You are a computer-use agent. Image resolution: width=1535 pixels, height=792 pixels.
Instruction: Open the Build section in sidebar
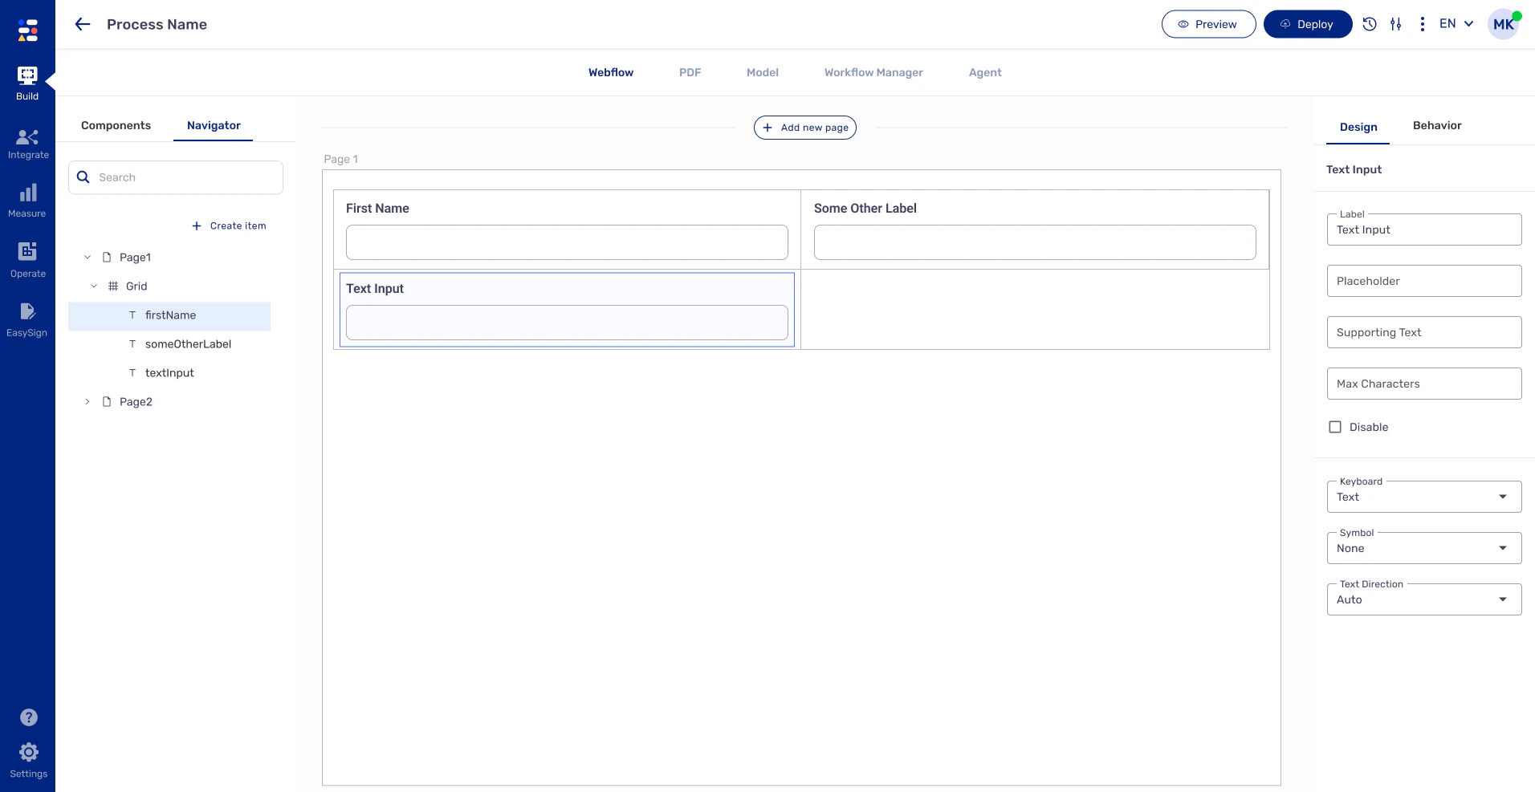27,81
